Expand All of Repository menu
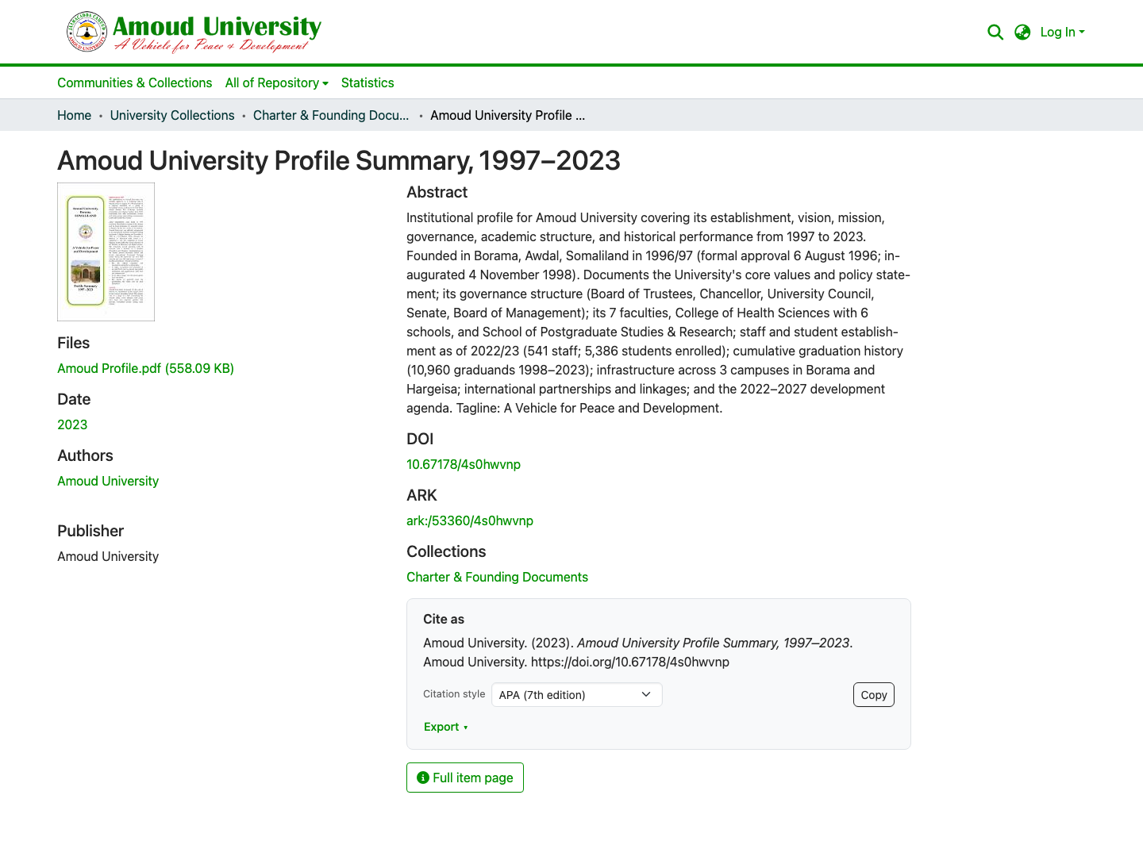This screenshot has height=841, width=1143. coord(276,83)
